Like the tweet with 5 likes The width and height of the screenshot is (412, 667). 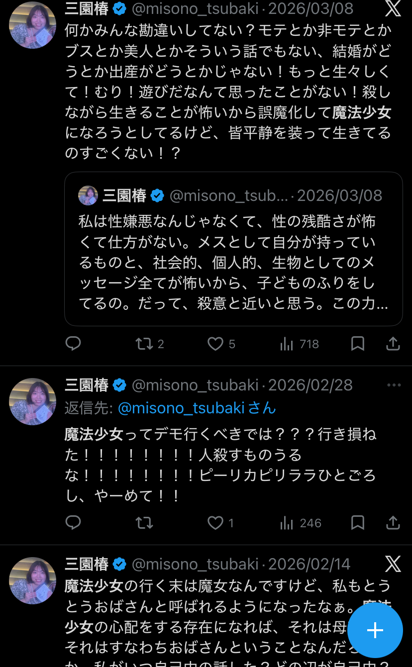215,344
